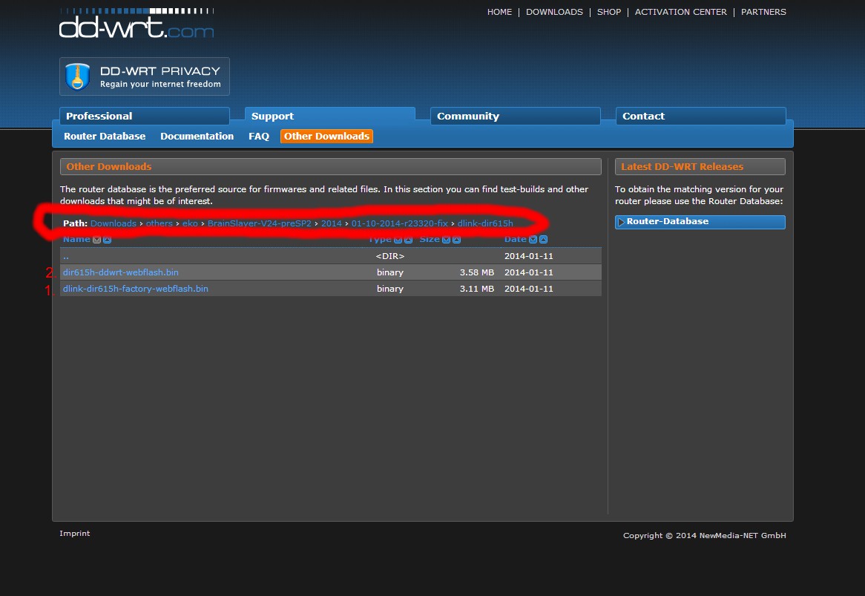The width and height of the screenshot is (865, 596).
Task: Open the Imprint footer link
Action: click(x=74, y=533)
